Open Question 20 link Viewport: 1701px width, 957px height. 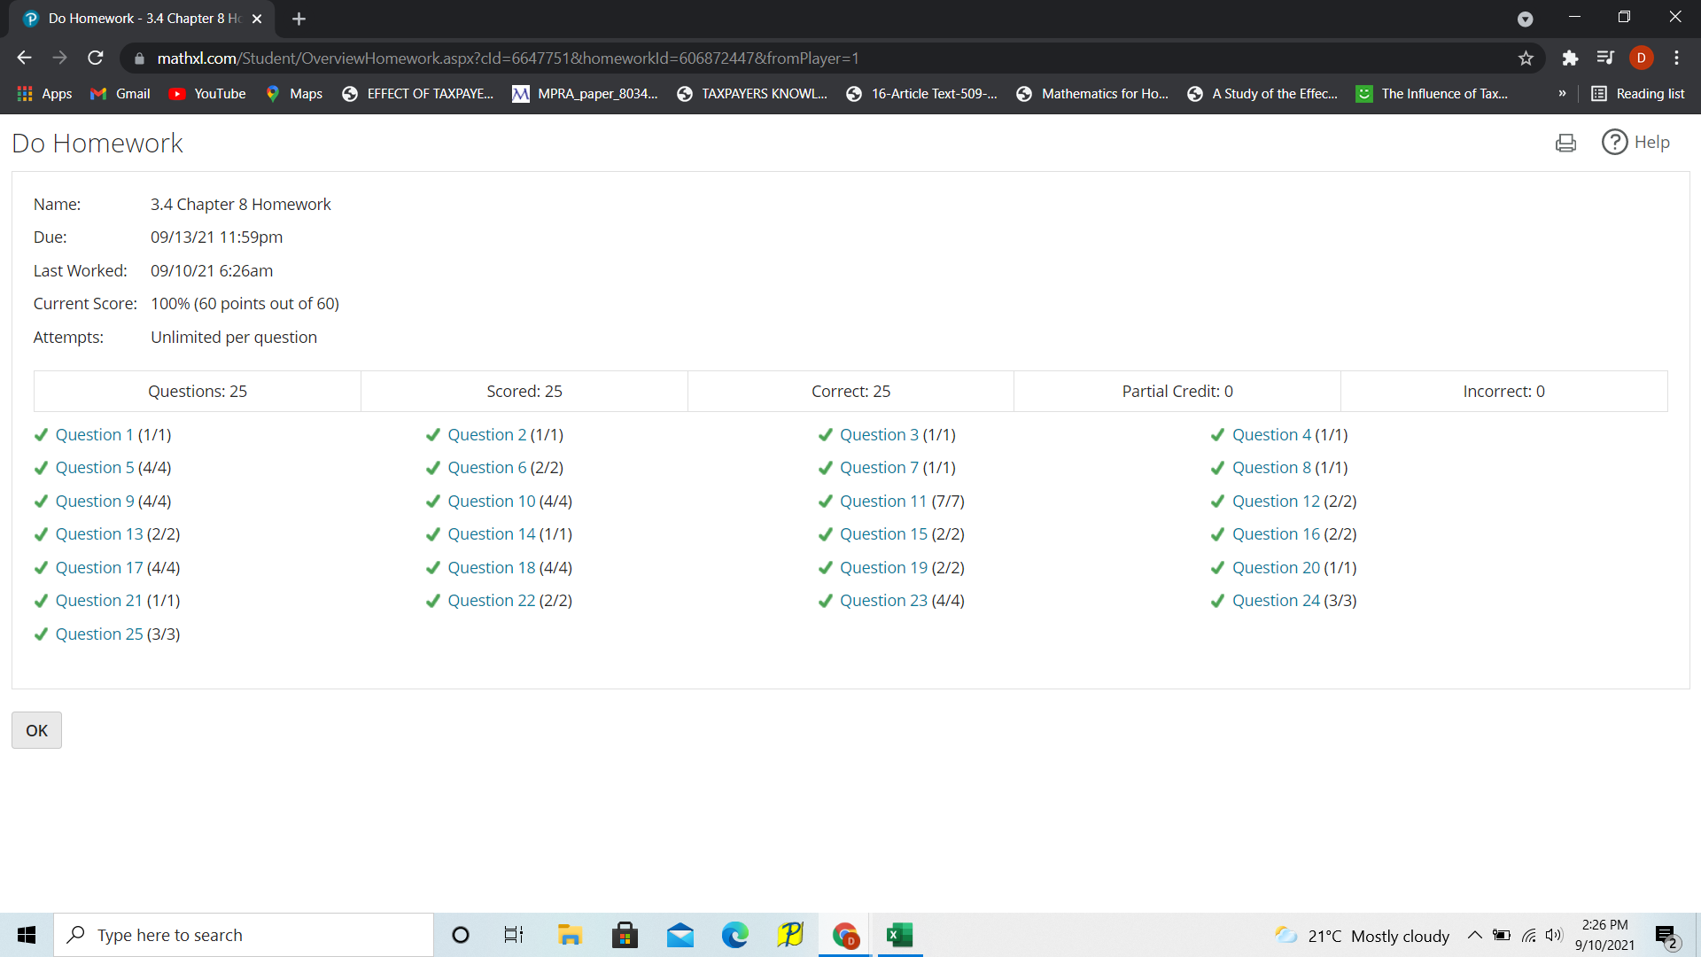click(x=1276, y=568)
